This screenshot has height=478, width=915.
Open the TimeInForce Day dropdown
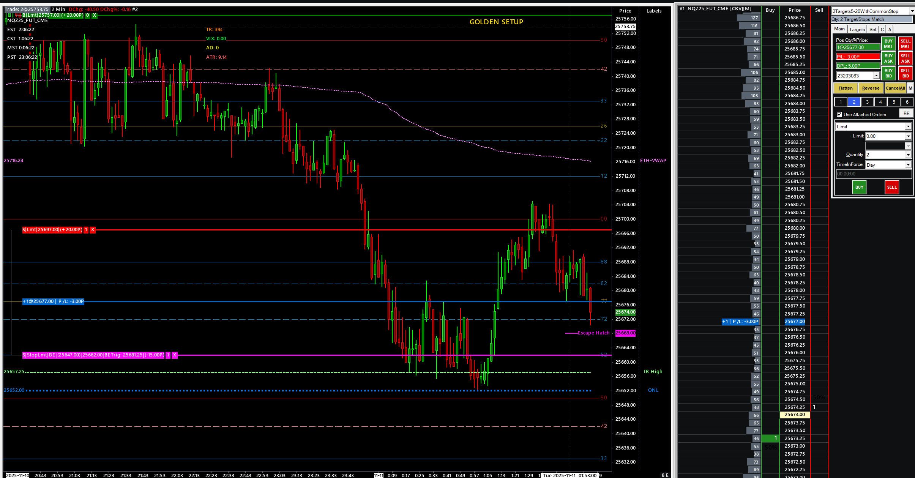tap(908, 165)
